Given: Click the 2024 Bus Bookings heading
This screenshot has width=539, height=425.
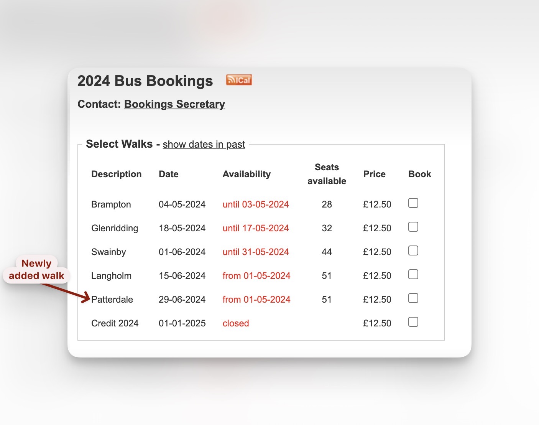Looking at the screenshot, I should coord(145,81).
